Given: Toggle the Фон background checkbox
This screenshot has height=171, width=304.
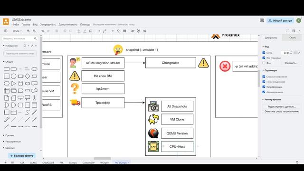Looking at the screenshot, I should (264, 63).
